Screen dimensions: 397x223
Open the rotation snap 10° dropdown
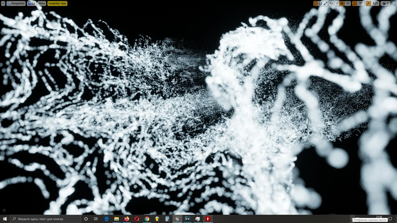coord(360,3)
